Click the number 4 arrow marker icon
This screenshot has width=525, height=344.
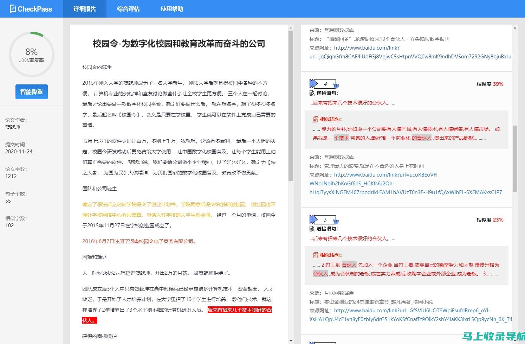coord(324,84)
